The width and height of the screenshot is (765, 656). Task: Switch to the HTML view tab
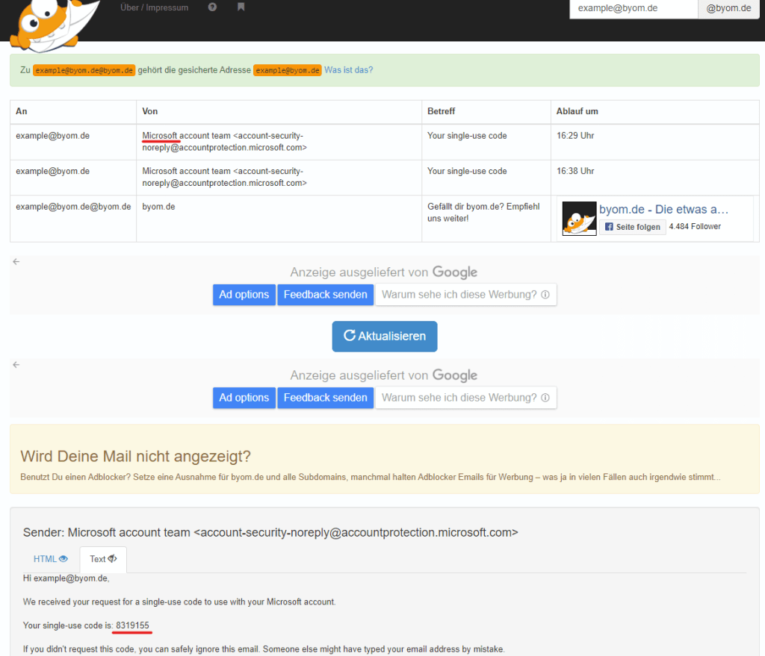point(50,558)
